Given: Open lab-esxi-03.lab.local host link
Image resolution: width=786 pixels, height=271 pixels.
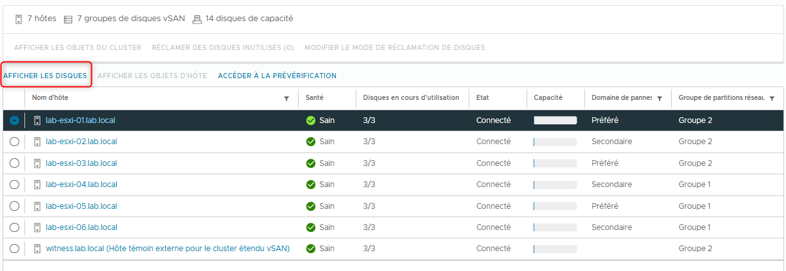Looking at the screenshot, I should click(81, 163).
